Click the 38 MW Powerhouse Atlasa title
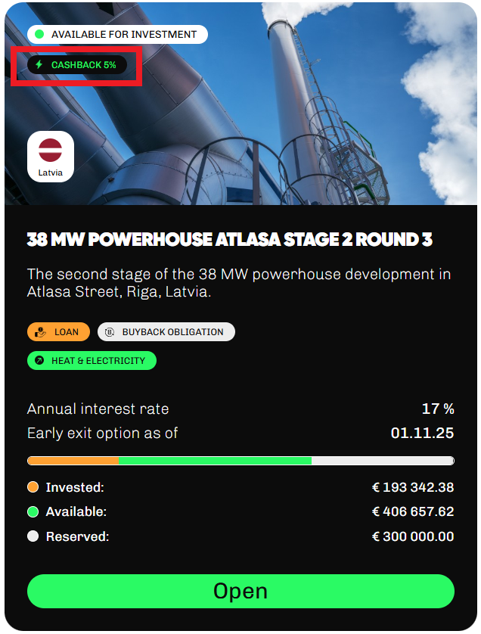The height and width of the screenshot is (634, 481). 230,239
